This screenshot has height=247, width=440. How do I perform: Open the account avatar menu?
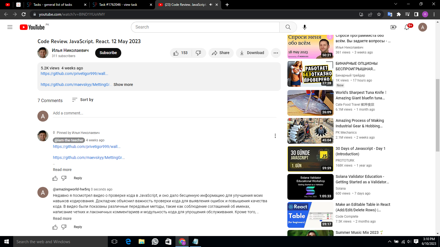(x=423, y=27)
